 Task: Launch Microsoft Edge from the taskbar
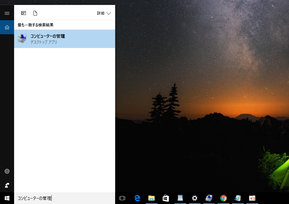pyautogui.click(x=137, y=198)
